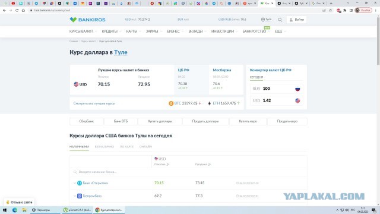The width and height of the screenshot is (380, 214).
Task: Click the Банк ВТБ quick filter button
Action: coord(121,121)
